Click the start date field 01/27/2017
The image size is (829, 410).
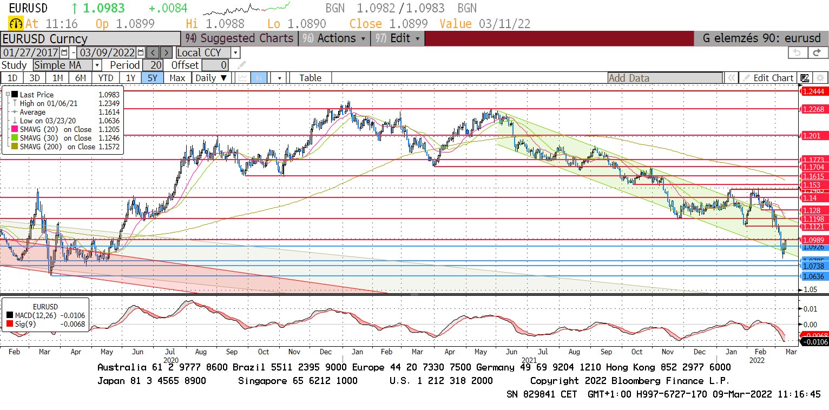(31, 52)
